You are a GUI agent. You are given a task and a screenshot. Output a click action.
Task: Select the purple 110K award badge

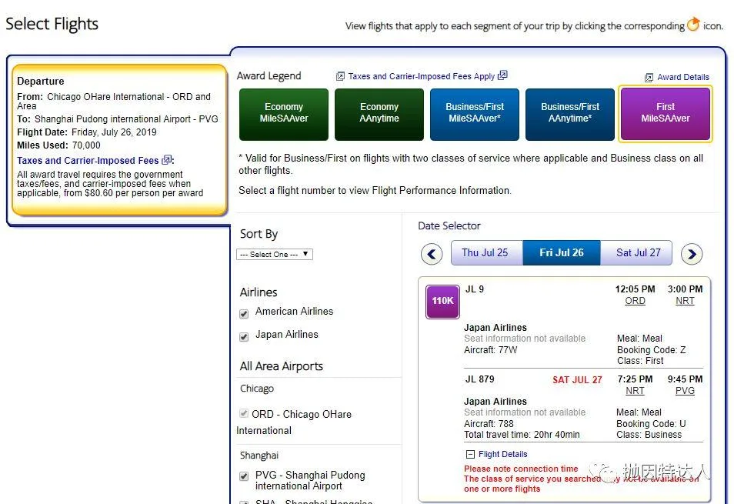point(442,302)
